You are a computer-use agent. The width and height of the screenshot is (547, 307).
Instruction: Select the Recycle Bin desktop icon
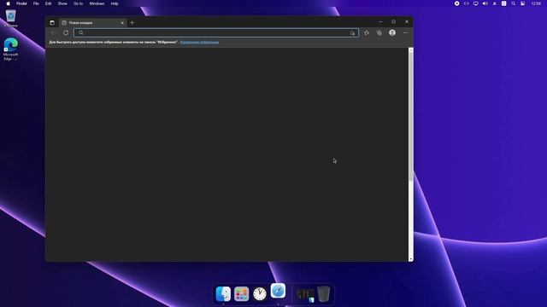click(11, 19)
